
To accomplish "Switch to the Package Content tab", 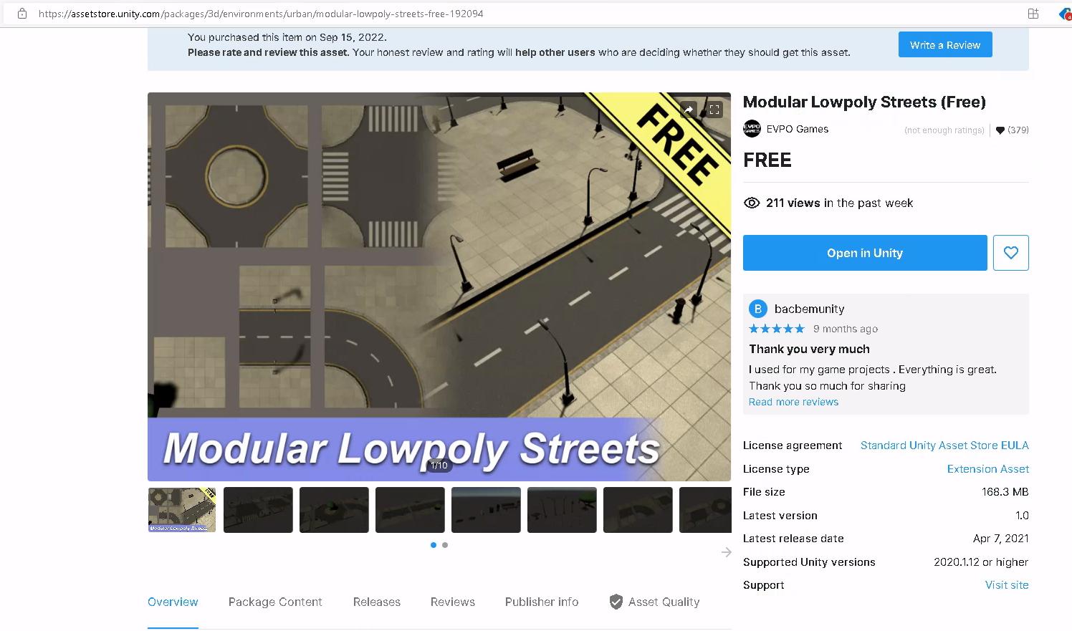I will [275, 602].
